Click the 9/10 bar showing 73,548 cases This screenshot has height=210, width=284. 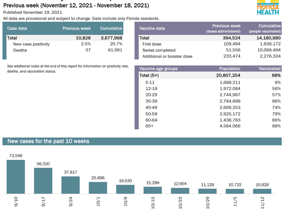[x=16, y=175]
